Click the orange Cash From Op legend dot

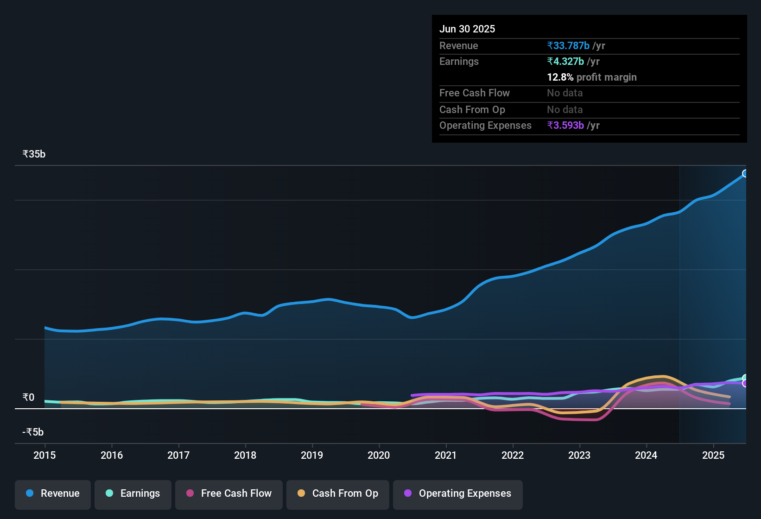[x=301, y=493]
